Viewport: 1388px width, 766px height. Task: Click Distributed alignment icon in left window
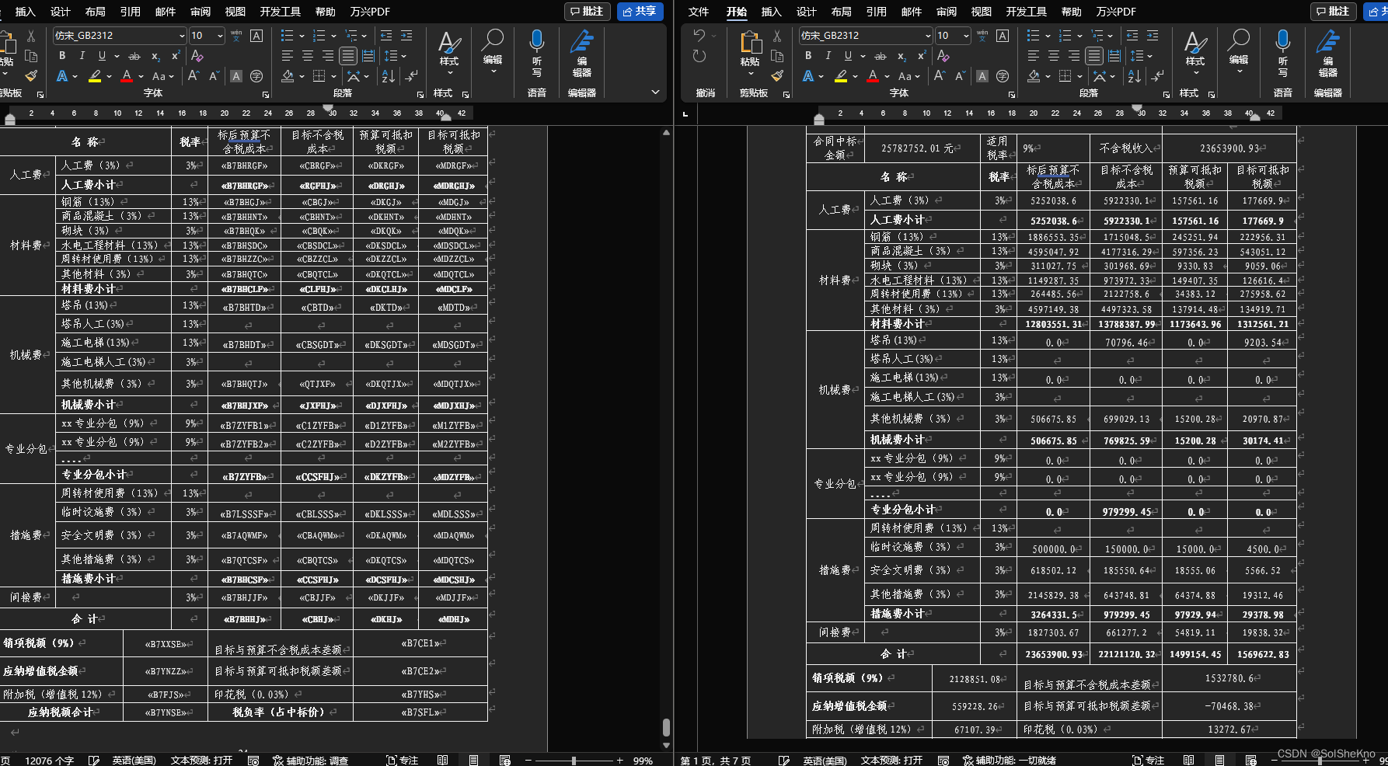click(368, 56)
